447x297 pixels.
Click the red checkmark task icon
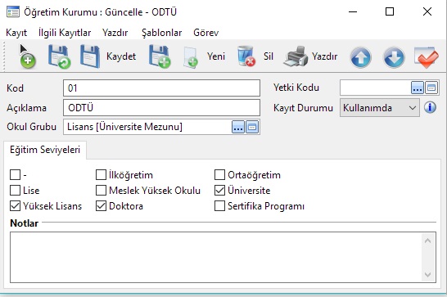pos(427,57)
